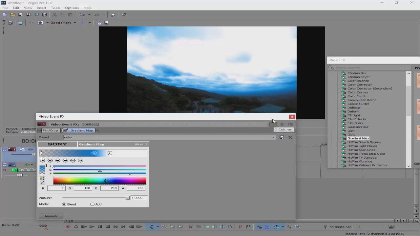Viewport: 420px width, 236px height.
Task: Save project with floppy disk icon
Action: (20, 14)
